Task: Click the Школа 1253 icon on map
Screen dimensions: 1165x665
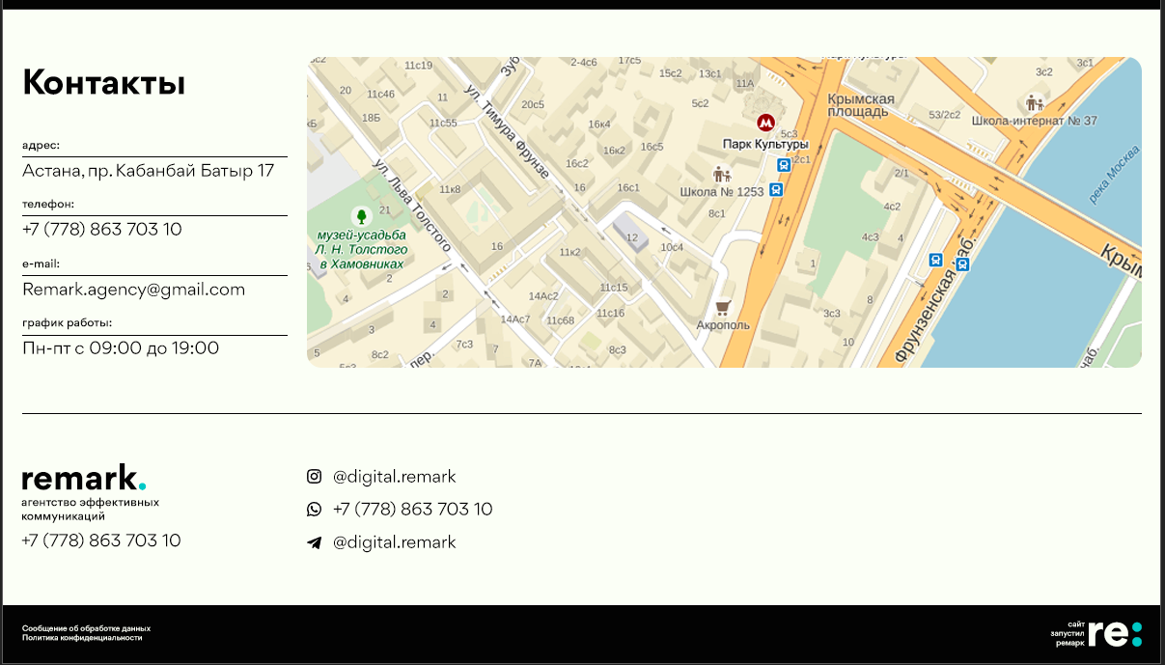Action: coord(721,174)
